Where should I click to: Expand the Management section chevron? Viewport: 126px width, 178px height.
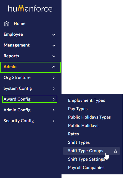pos(54,45)
